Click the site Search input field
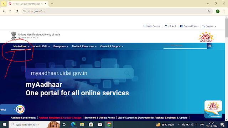228x128 pixels. [x=185, y=46]
